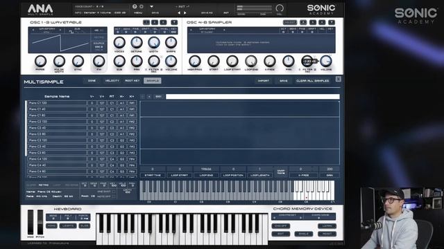Toggle the NOTE OFF checkbox
Image resolution: width=444 pixels, height=249 pixels.
point(114,196)
